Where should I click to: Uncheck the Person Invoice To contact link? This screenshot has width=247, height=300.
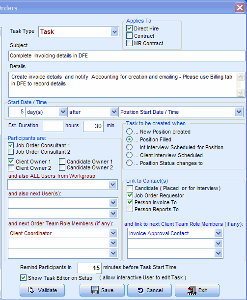(x=130, y=202)
